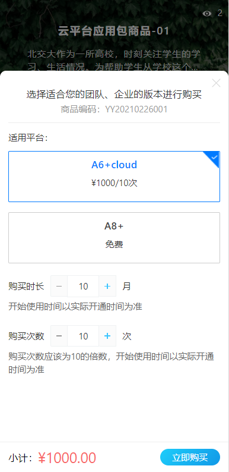Increase the purchase count value
The height and width of the screenshot is (472, 229).
(x=107, y=336)
